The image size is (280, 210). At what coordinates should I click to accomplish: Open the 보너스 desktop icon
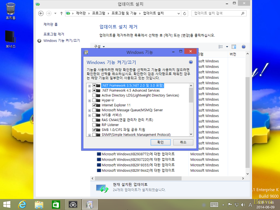coord(11,39)
